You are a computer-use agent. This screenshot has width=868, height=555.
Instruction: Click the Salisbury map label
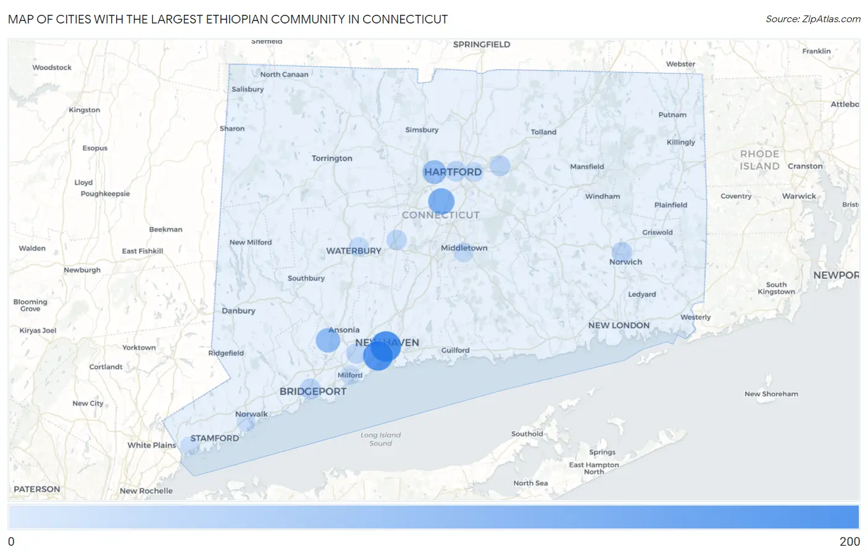[x=248, y=90]
